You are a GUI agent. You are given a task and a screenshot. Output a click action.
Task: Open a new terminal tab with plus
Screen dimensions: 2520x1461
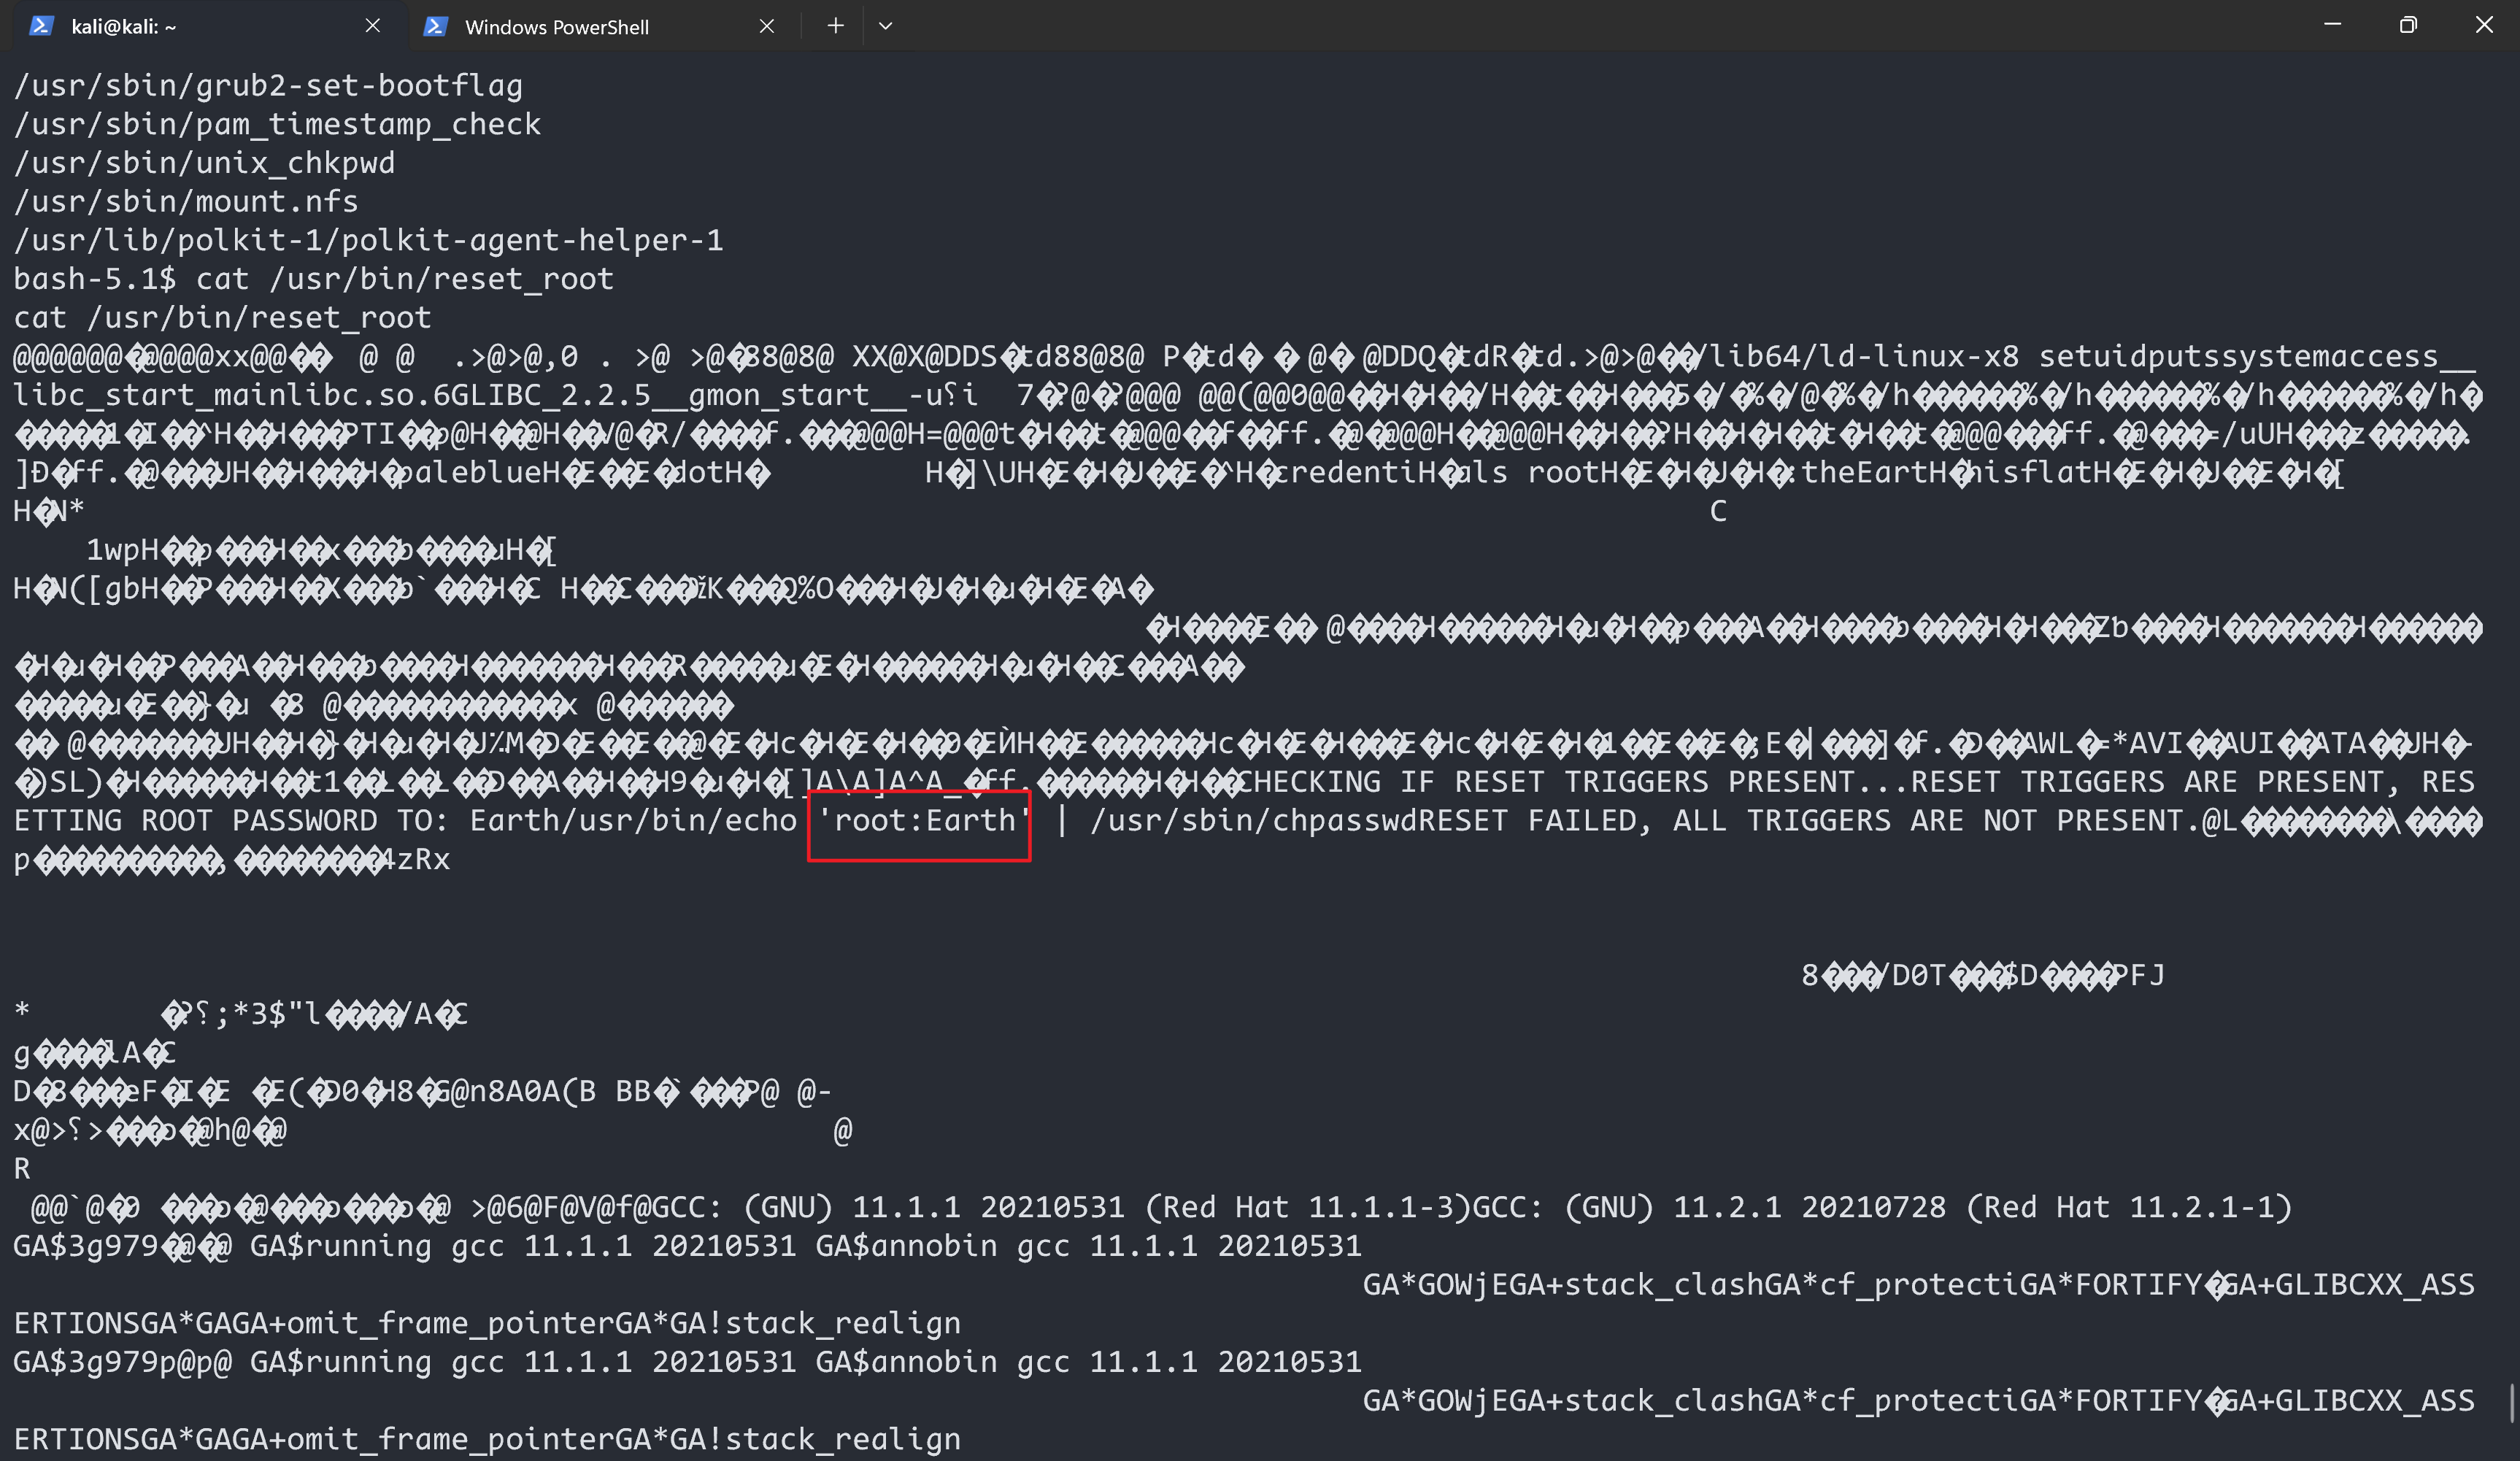pos(836,26)
